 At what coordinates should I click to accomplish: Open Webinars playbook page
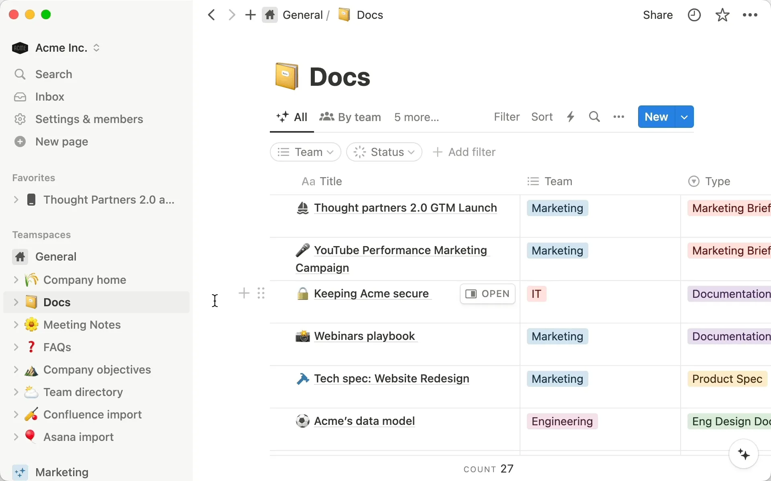[x=365, y=336]
